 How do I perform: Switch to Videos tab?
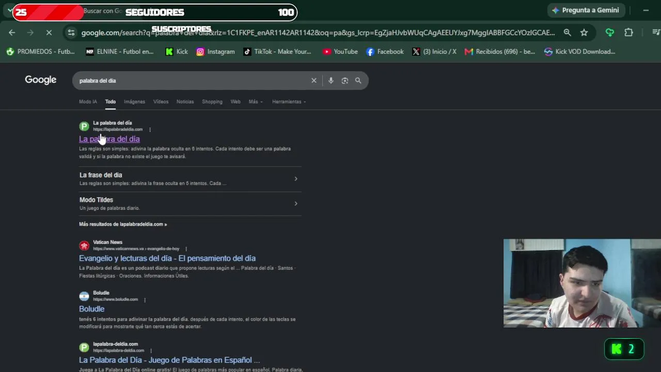point(161,102)
